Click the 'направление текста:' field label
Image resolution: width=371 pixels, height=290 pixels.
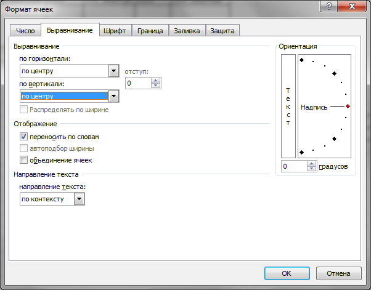pos(52,187)
